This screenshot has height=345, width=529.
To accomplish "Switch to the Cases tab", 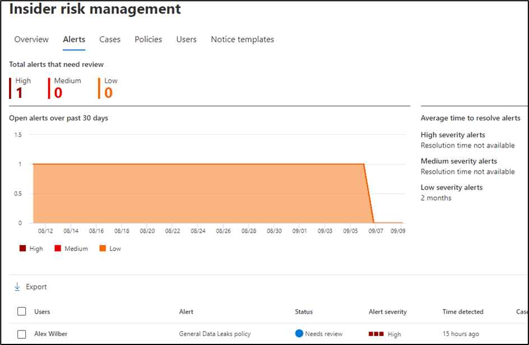I will coord(110,40).
